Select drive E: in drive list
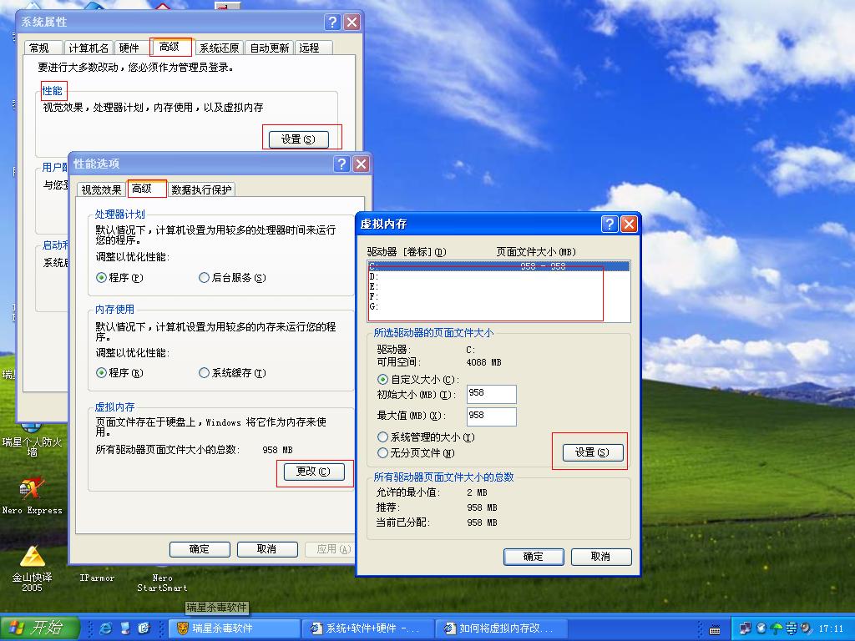This screenshot has width=855, height=641. pyautogui.click(x=498, y=287)
